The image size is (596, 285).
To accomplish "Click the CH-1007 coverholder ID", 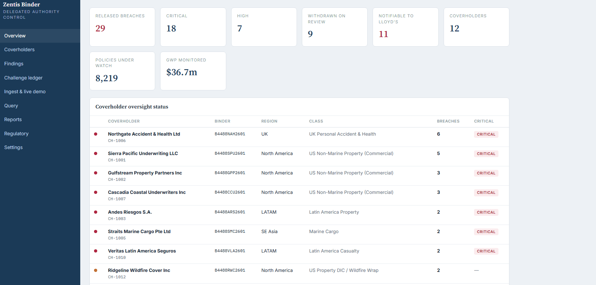I will pyautogui.click(x=117, y=199).
